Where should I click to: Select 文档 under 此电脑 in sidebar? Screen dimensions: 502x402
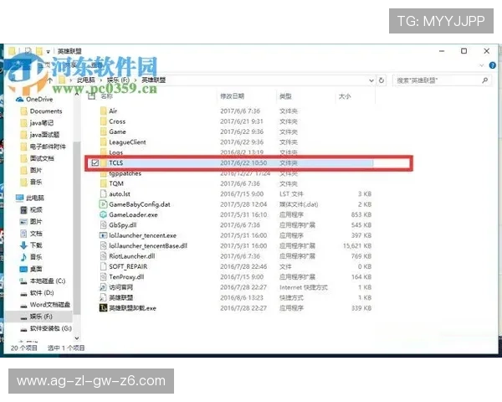[32, 234]
